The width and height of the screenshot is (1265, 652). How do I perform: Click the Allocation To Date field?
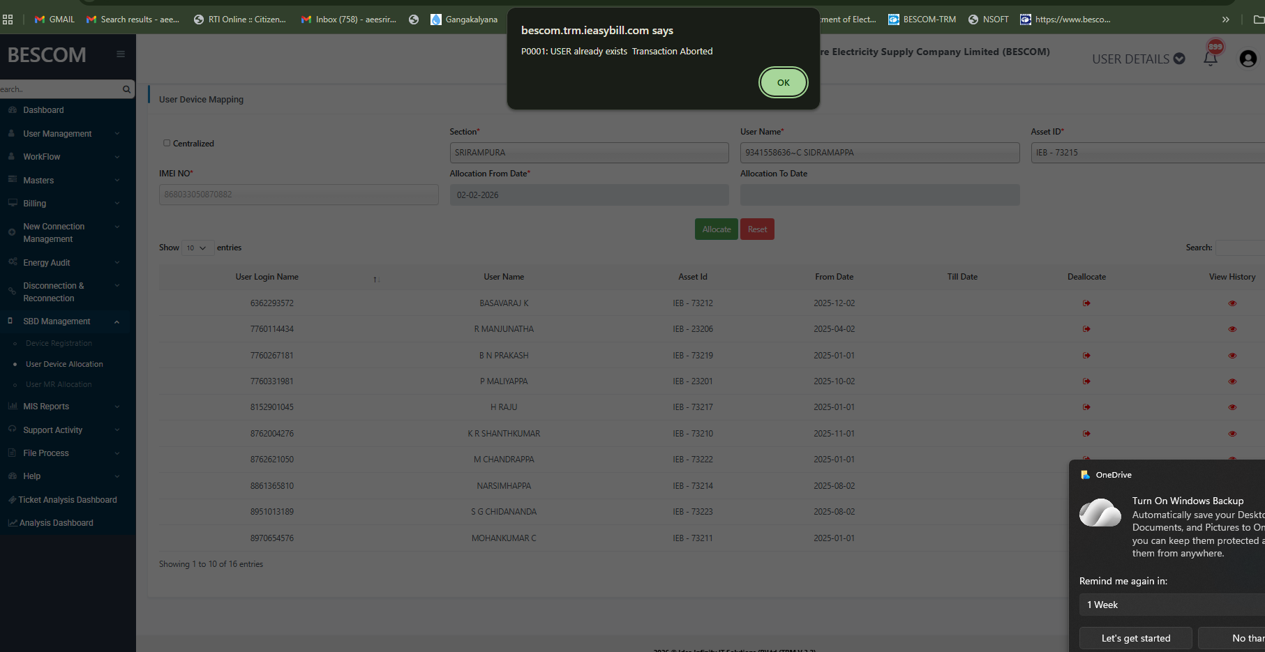point(880,195)
